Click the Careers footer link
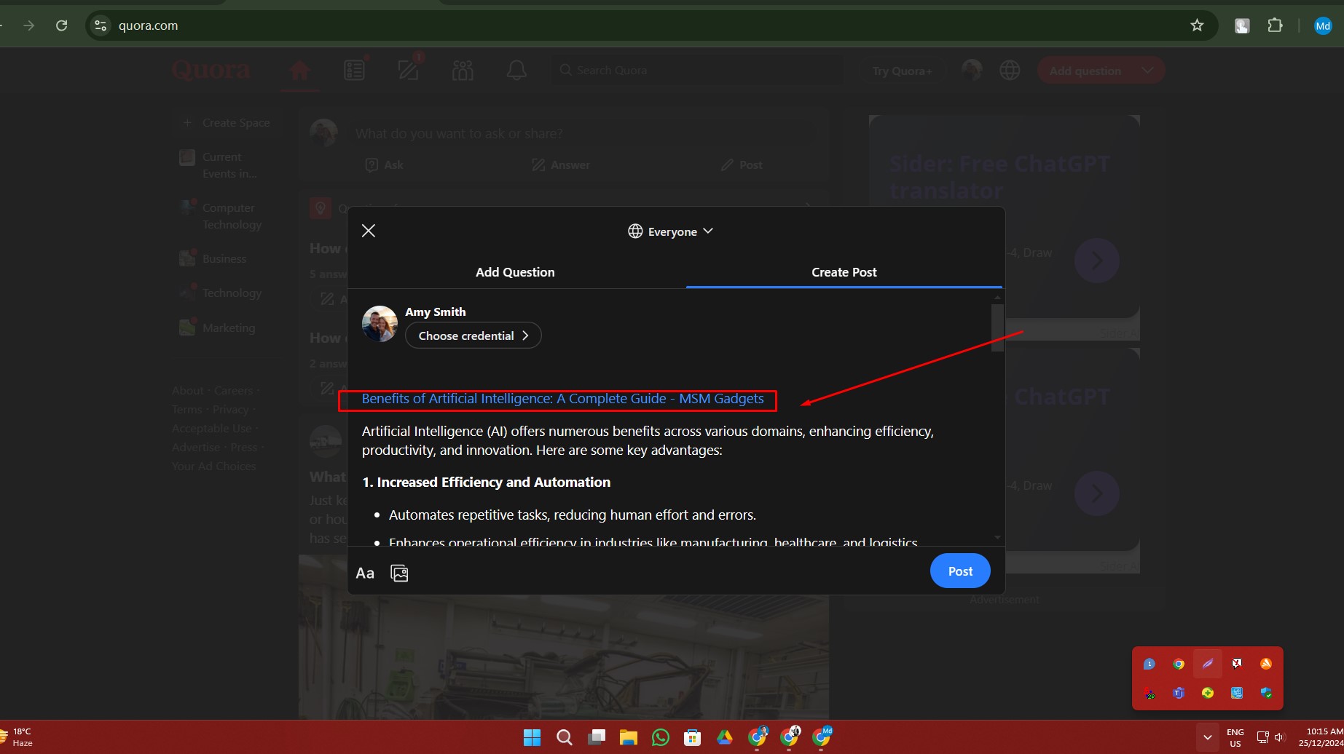This screenshot has width=1344, height=754. pos(233,391)
